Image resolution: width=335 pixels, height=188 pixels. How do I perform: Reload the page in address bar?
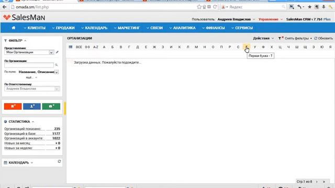tap(215, 7)
